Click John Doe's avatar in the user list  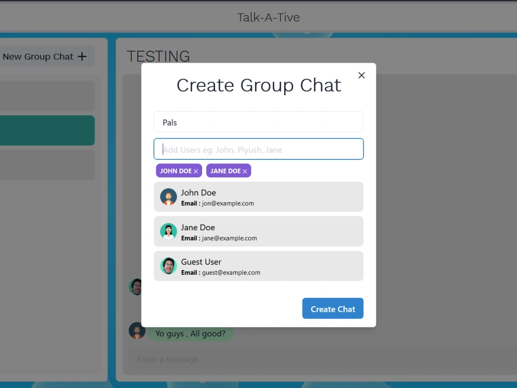coord(169,197)
